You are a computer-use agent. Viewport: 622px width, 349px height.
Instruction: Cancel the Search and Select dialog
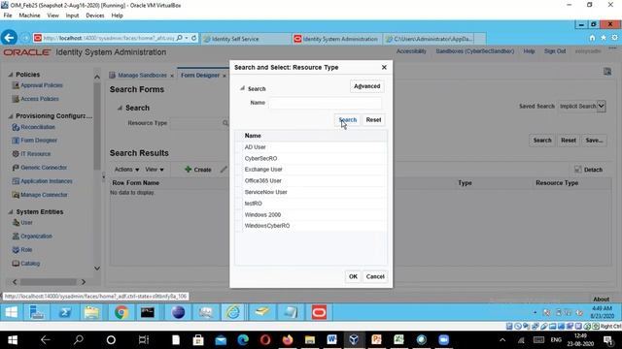pos(375,276)
